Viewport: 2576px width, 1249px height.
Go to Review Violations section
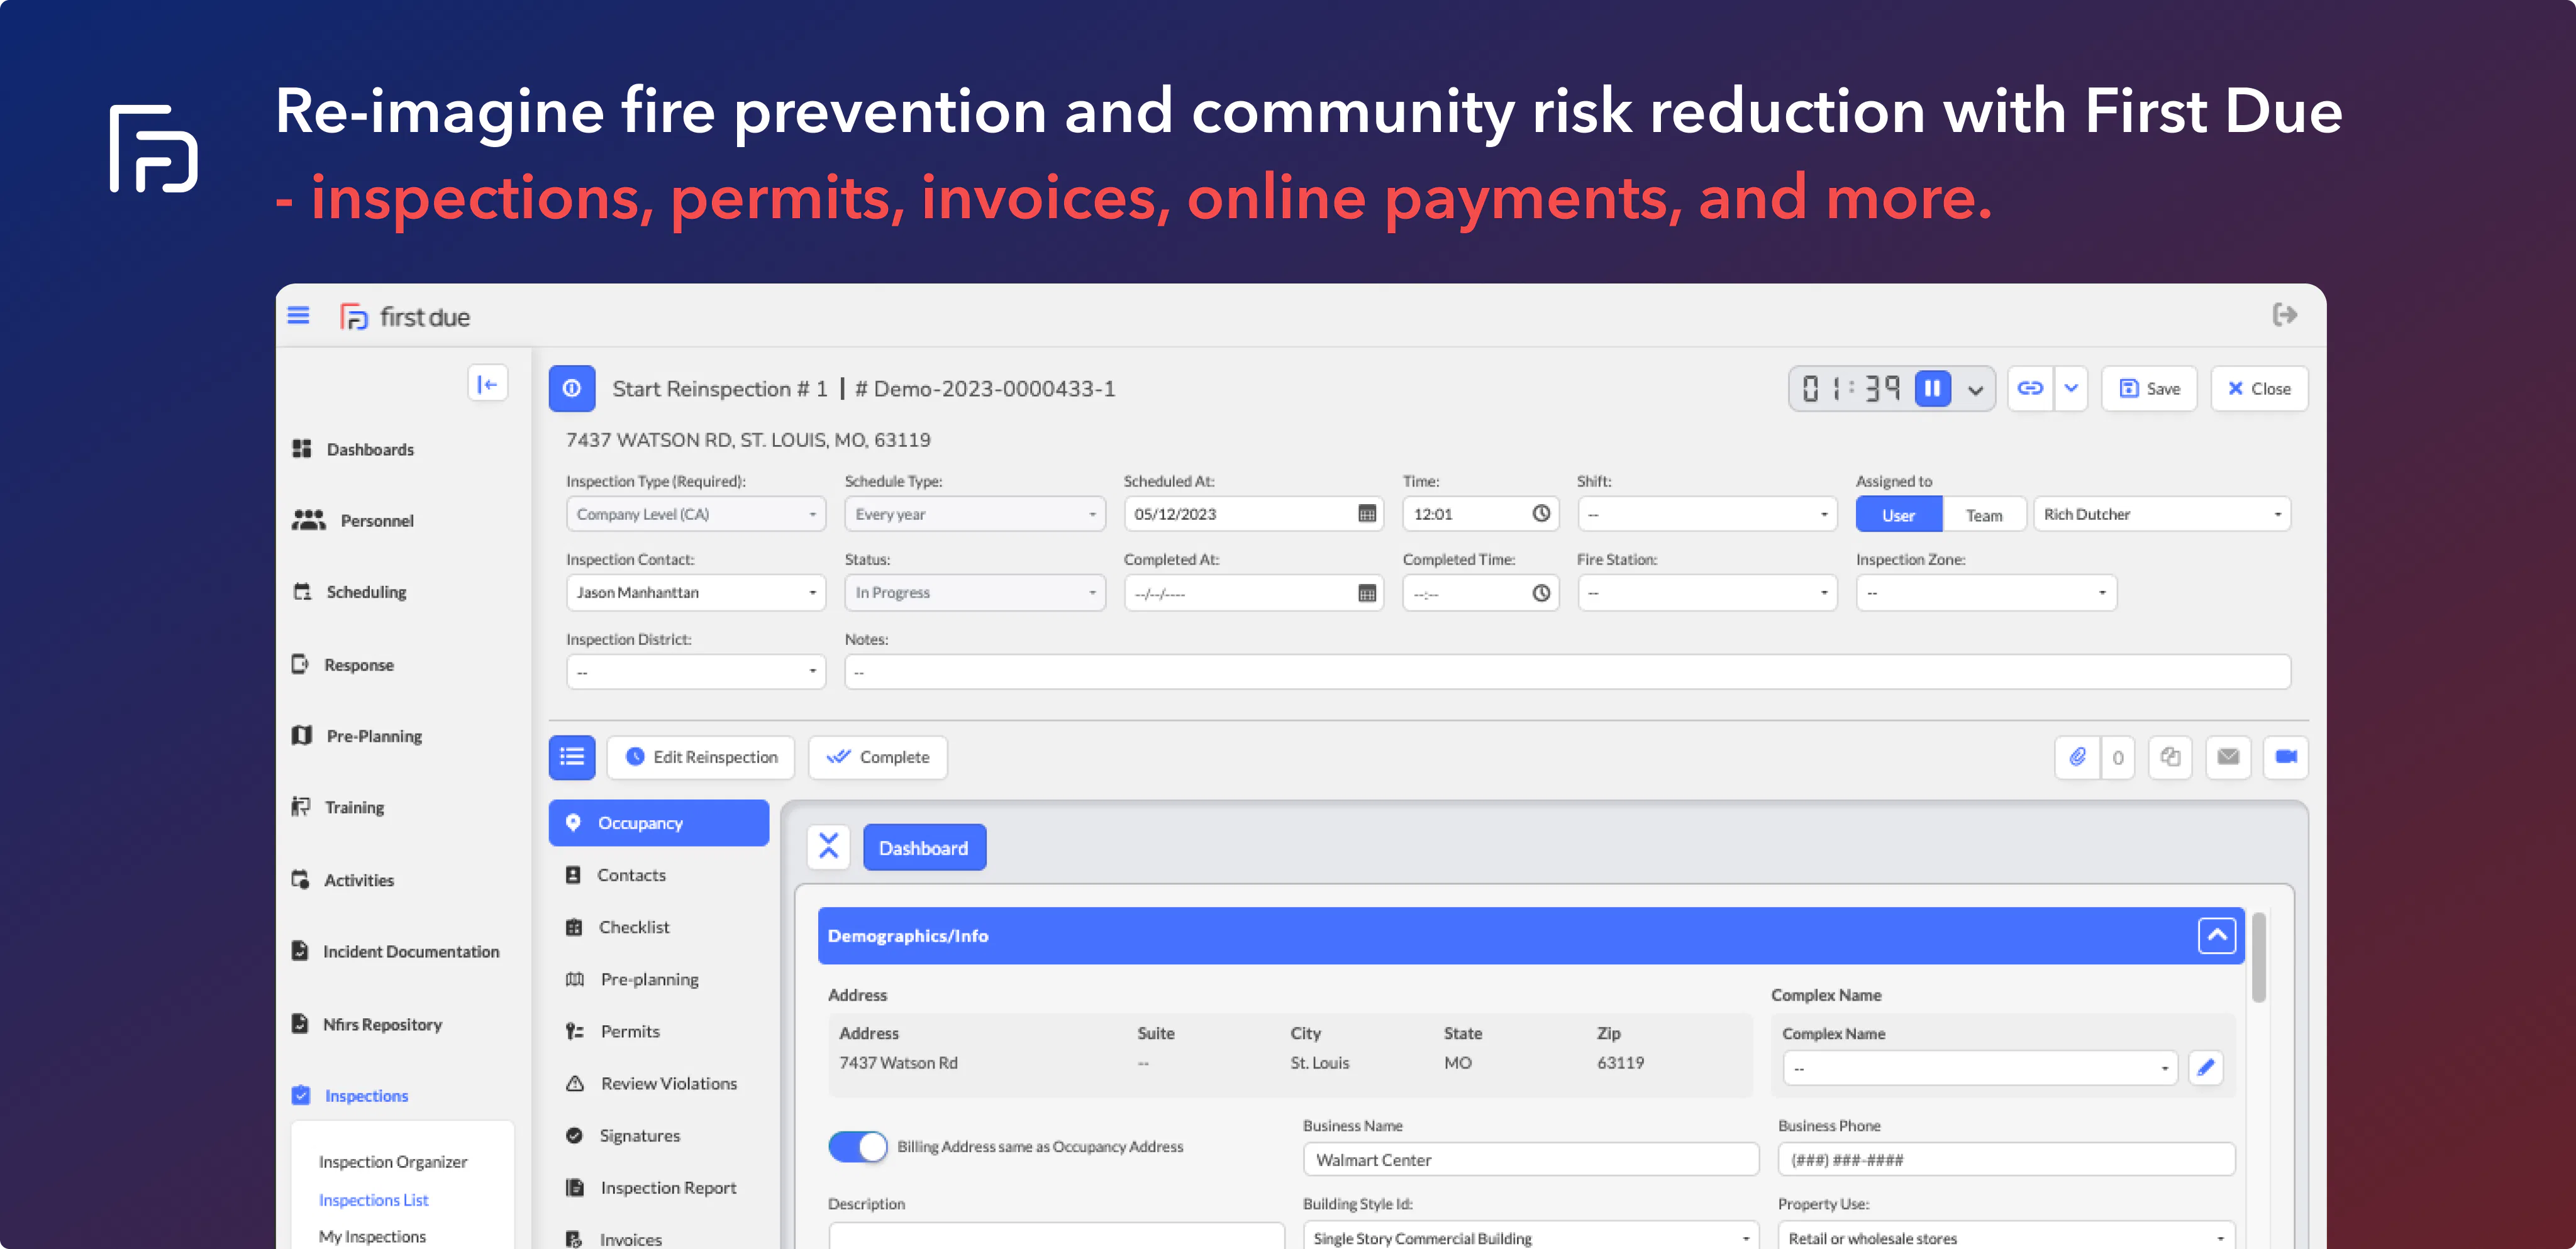point(668,1083)
